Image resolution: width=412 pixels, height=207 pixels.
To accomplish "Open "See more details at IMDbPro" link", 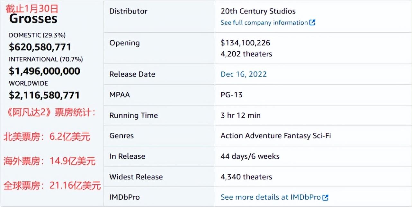I will click(x=271, y=197).
